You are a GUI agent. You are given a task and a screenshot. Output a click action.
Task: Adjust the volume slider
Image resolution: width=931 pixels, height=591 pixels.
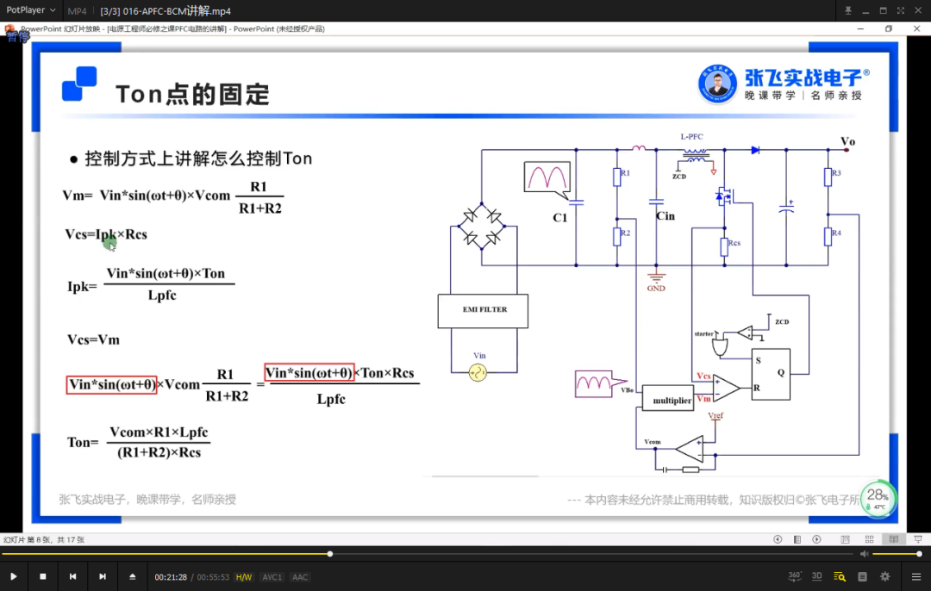(x=896, y=554)
